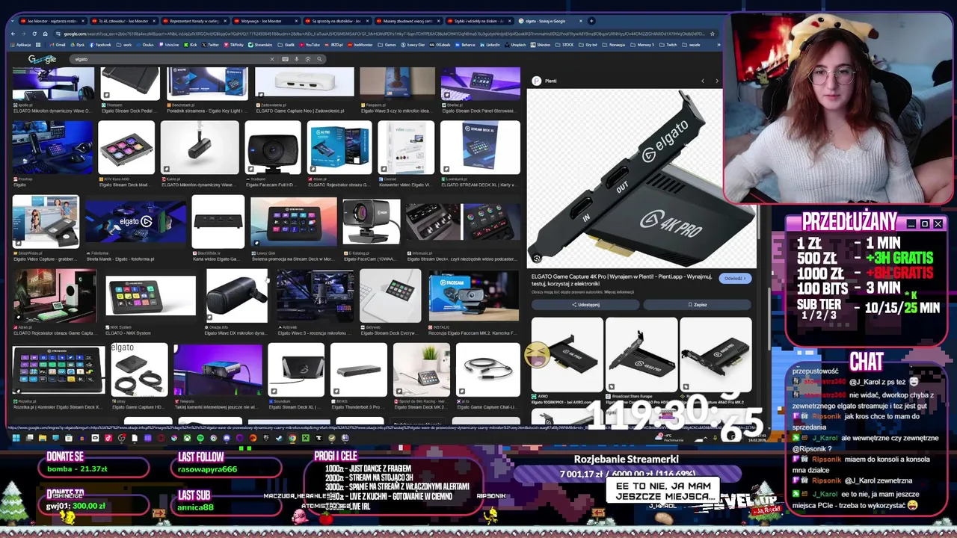Open Minecraft launcher from the taskbar

(x=306, y=438)
